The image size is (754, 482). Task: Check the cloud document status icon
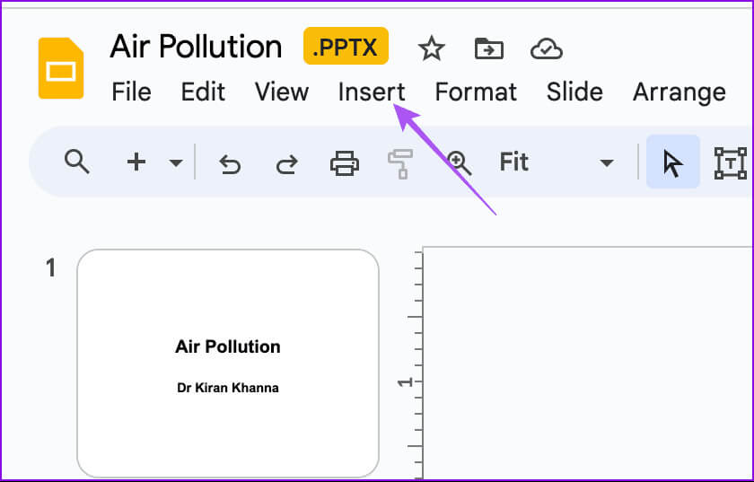click(x=546, y=48)
